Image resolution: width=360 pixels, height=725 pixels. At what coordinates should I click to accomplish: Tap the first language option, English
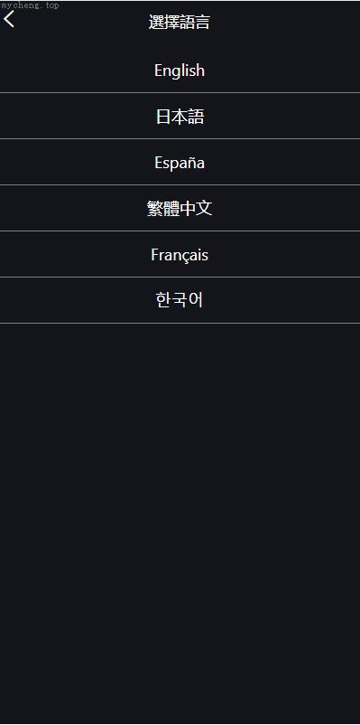point(180,70)
